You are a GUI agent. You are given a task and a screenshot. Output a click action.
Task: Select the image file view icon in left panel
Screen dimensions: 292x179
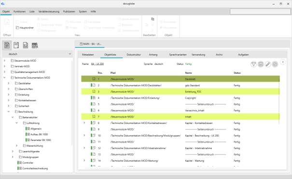pyautogui.click(x=26, y=45)
